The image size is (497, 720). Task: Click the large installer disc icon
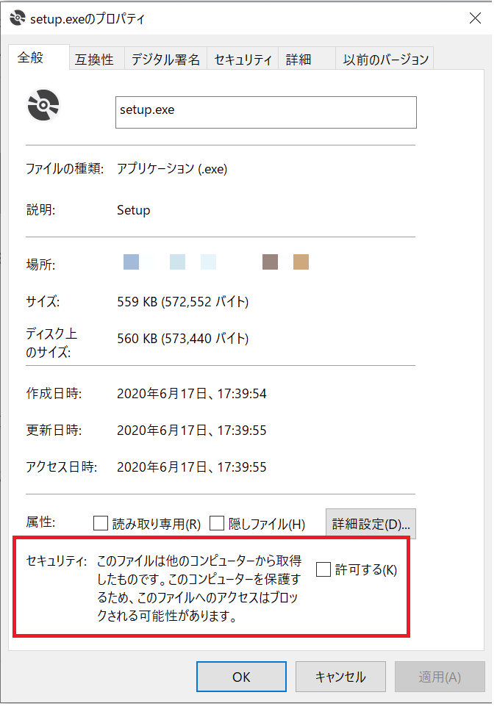[x=43, y=105]
